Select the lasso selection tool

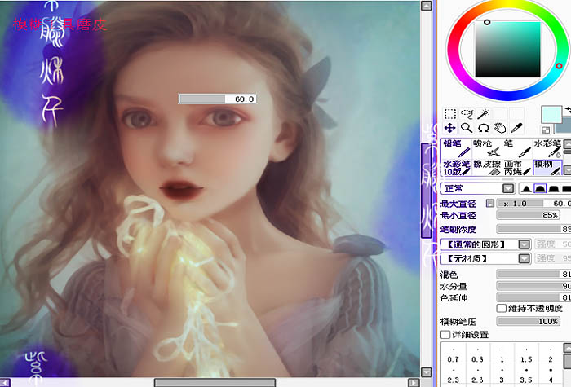pyautogui.click(x=467, y=114)
